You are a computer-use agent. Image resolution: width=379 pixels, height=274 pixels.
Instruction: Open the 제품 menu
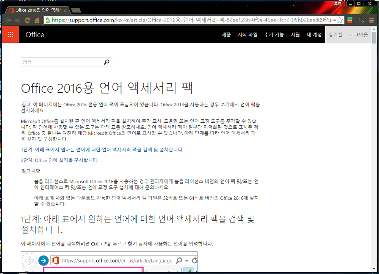[x=226, y=34]
